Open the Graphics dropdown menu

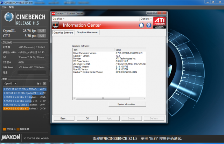pyautogui.click(x=58, y=19)
